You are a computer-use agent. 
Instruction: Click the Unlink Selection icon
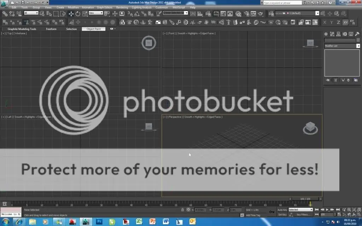pos(12,14)
